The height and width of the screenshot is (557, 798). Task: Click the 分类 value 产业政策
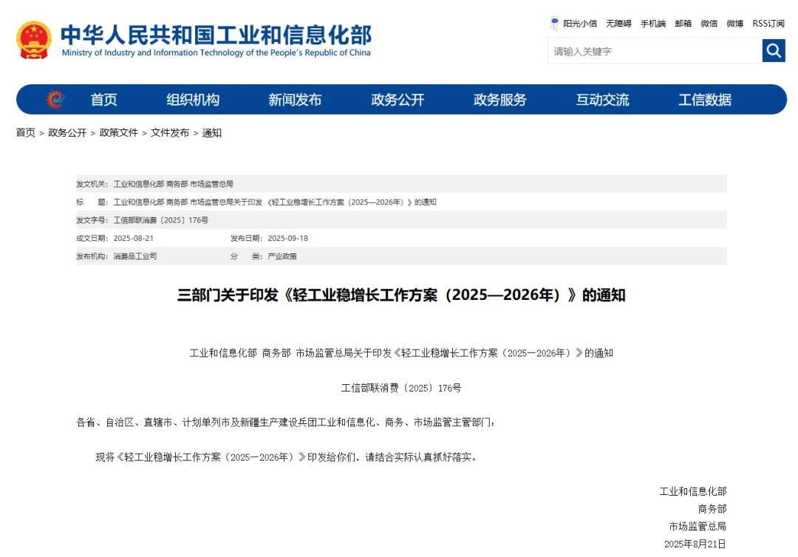pyautogui.click(x=282, y=256)
